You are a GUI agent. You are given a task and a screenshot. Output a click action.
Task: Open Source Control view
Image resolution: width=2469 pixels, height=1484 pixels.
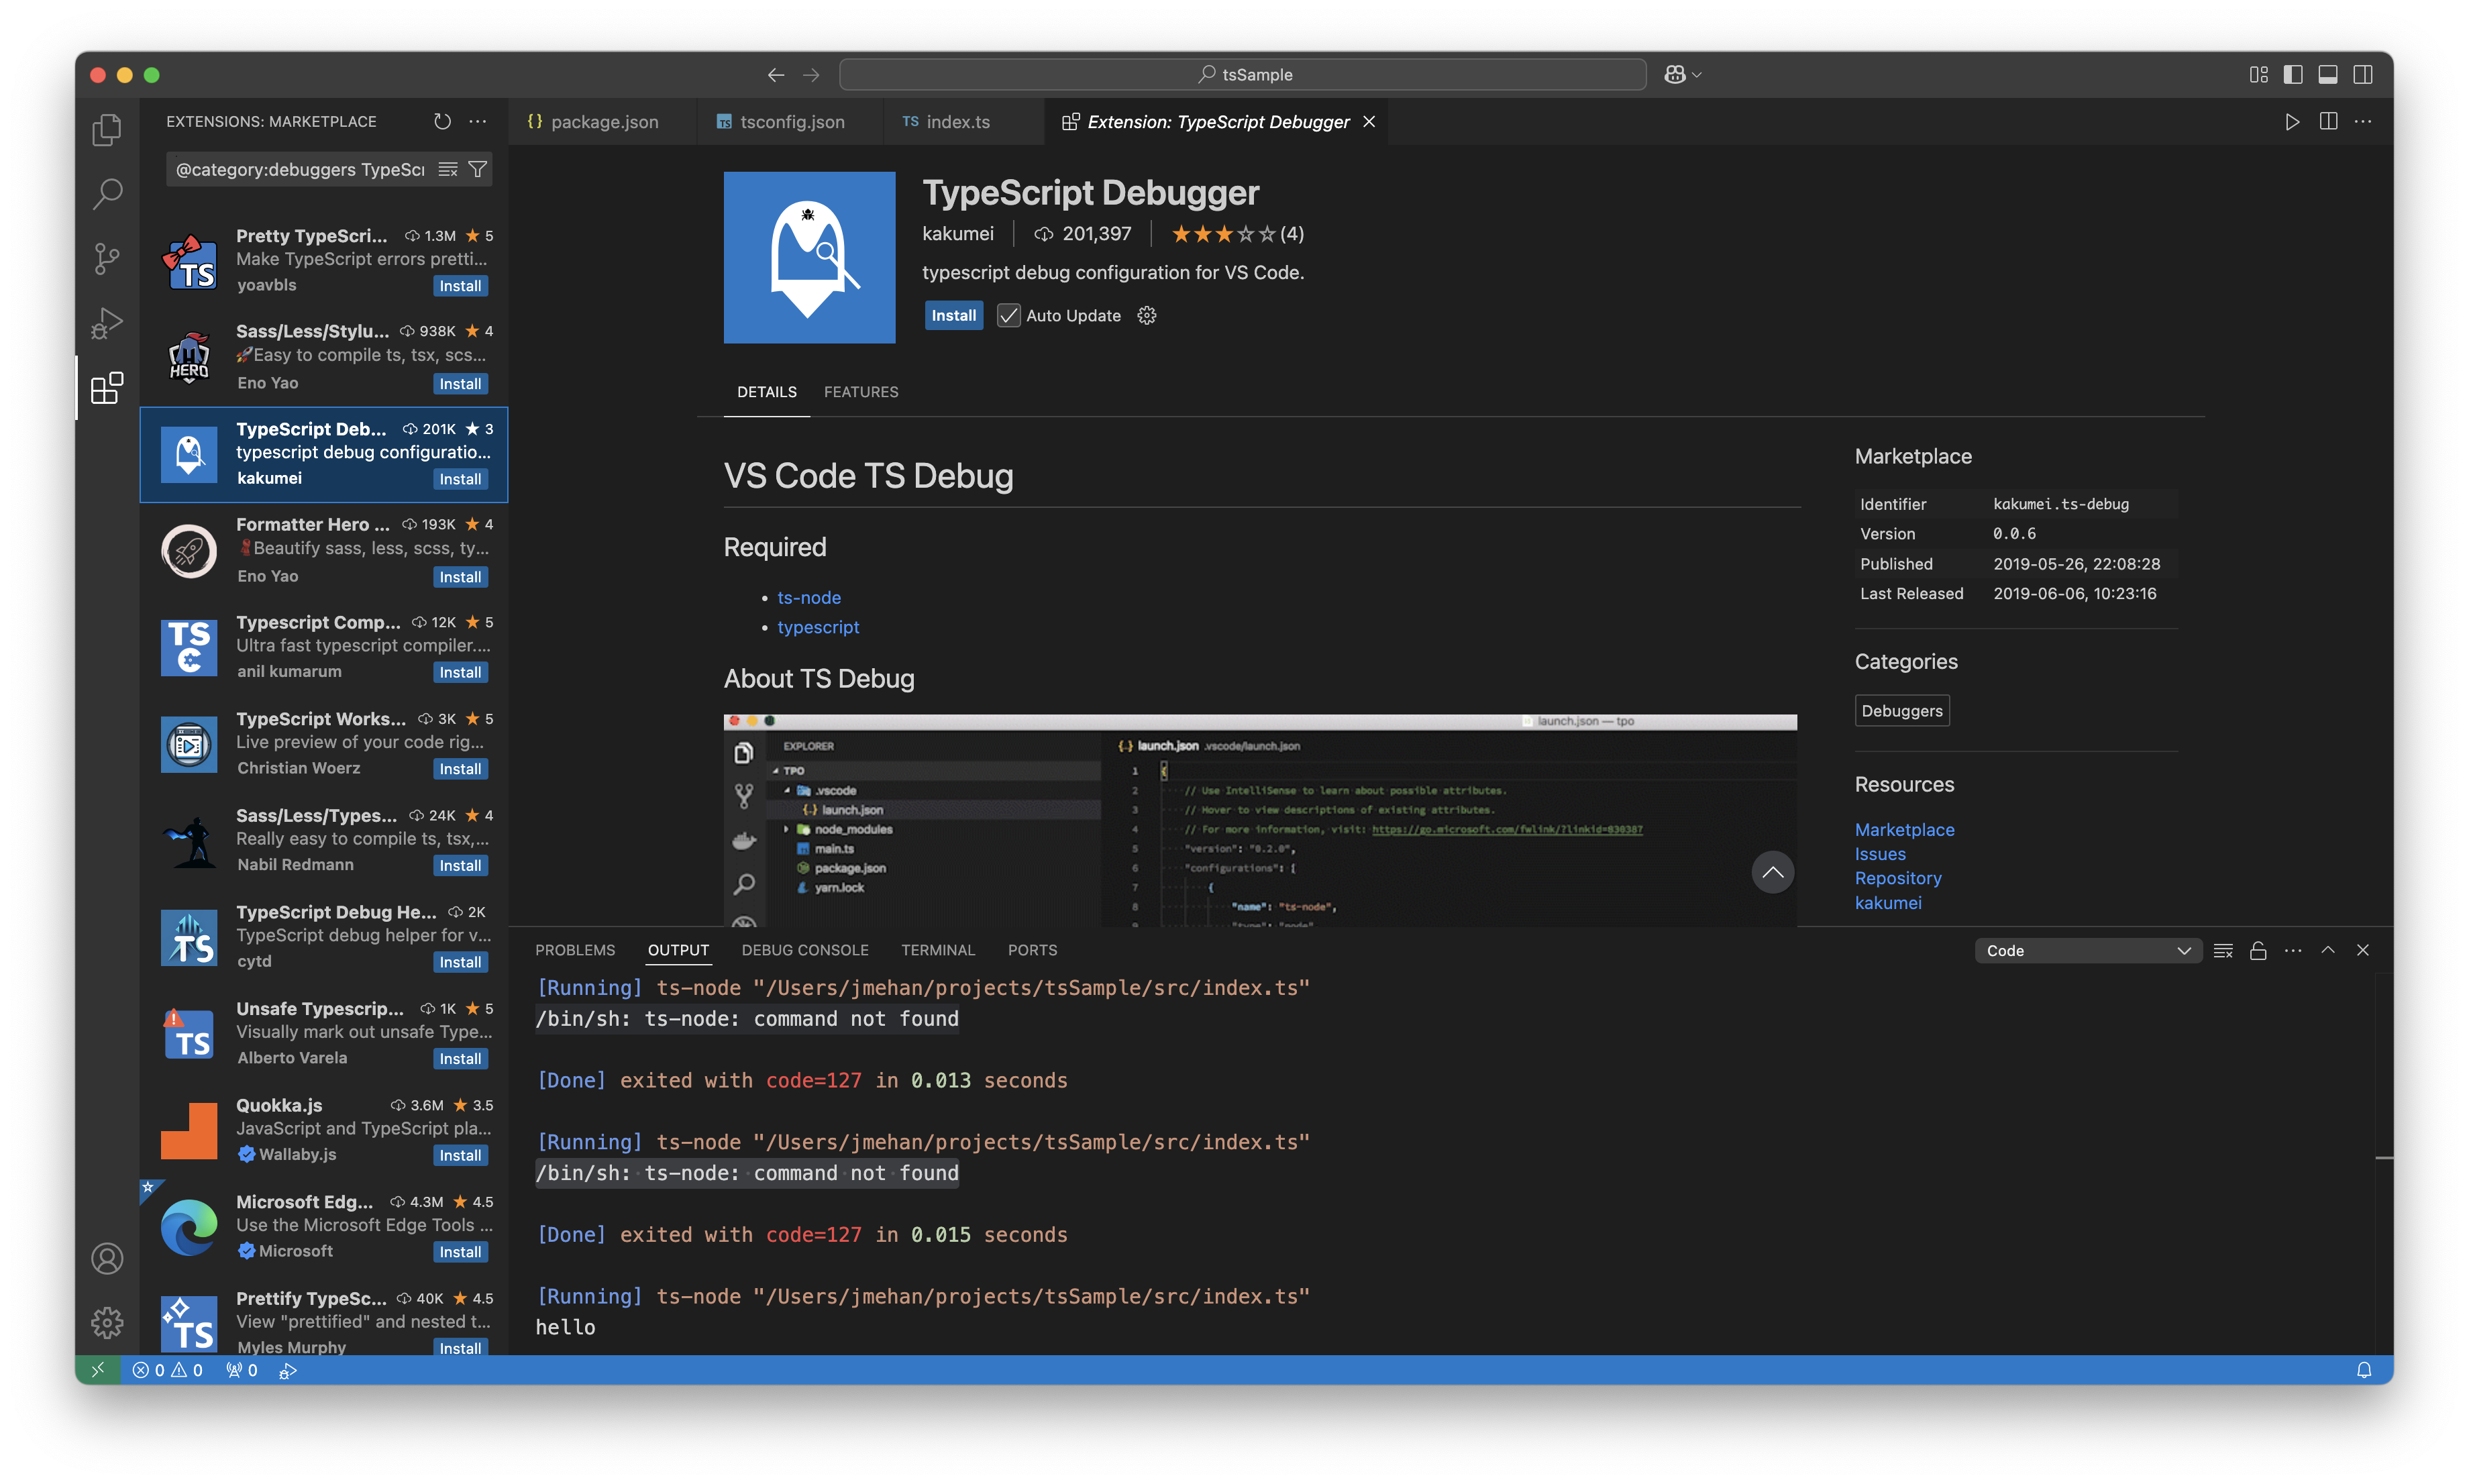pos(107,258)
